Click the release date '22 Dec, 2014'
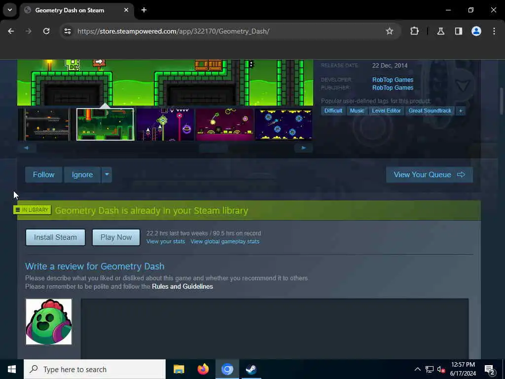 click(390, 66)
